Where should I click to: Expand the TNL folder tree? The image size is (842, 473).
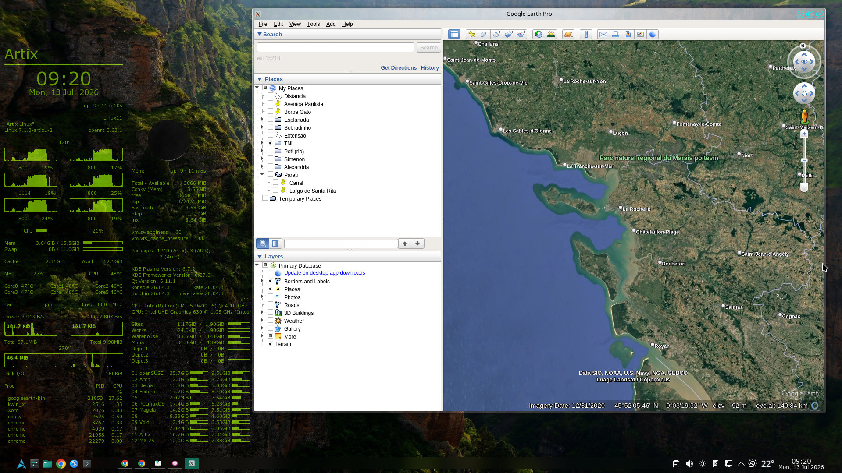[x=262, y=143]
